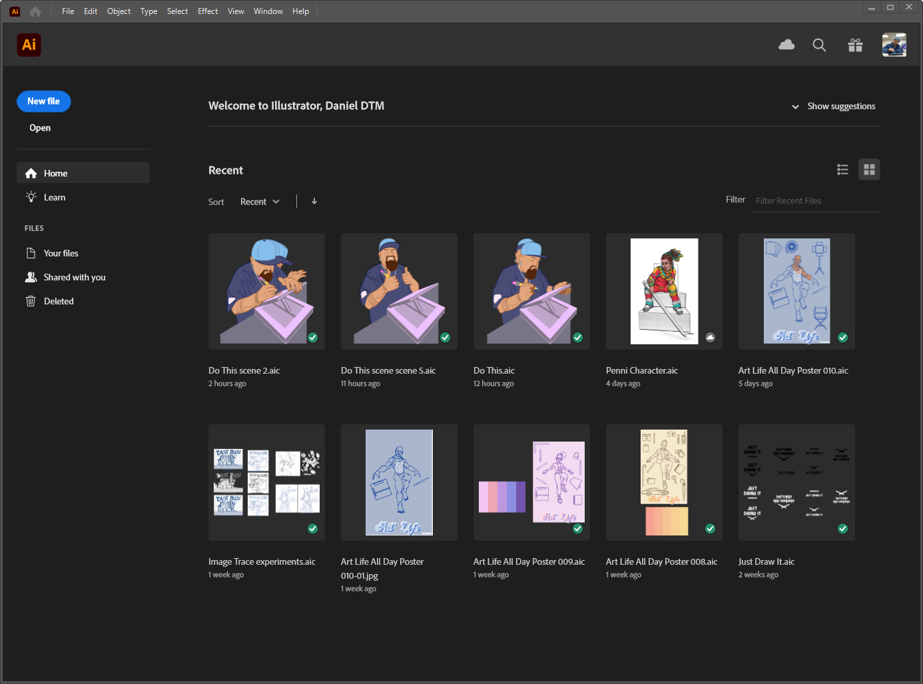
Task: Open the Sort Recent dropdown
Action: click(x=260, y=202)
